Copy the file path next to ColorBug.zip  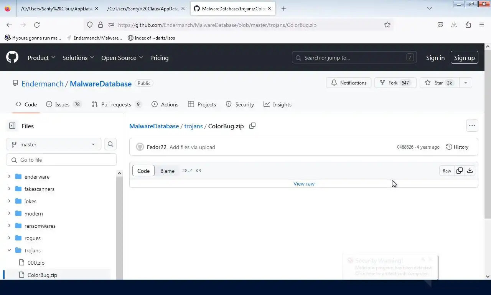tap(252, 126)
